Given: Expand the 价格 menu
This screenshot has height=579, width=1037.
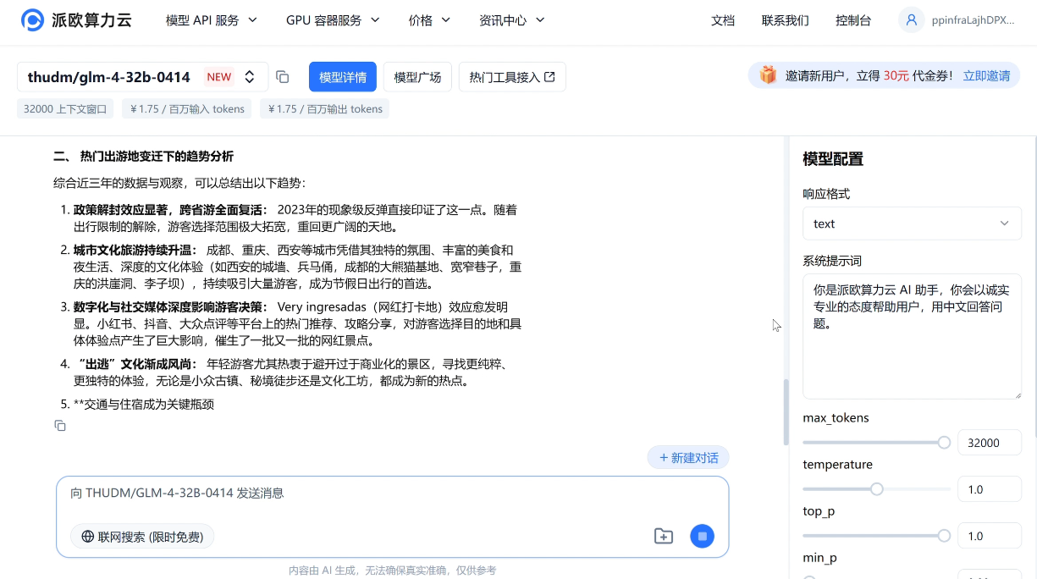Looking at the screenshot, I should coord(429,20).
